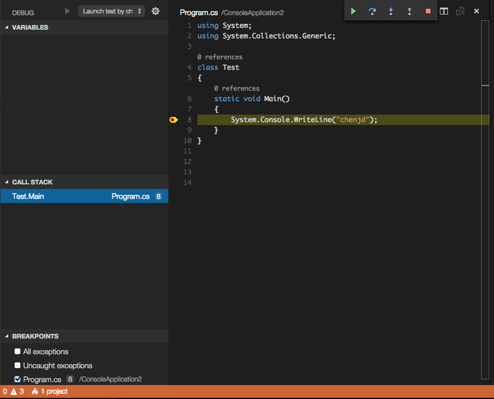This screenshot has height=399, width=494.
Task: Click /ConsoleApplication2 path in breakpoints list
Action: tap(110, 379)
